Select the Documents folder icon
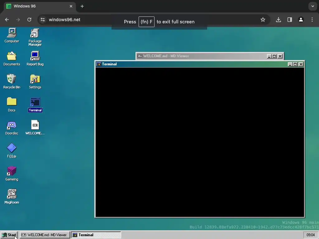 12,59
